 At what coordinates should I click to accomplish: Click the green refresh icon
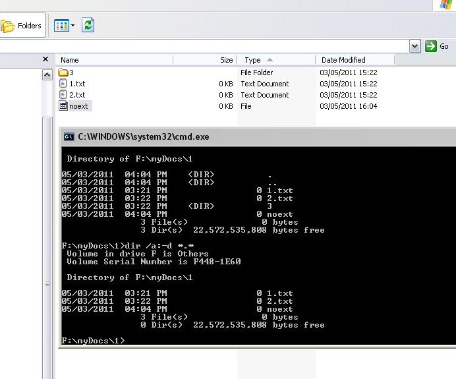88,26
